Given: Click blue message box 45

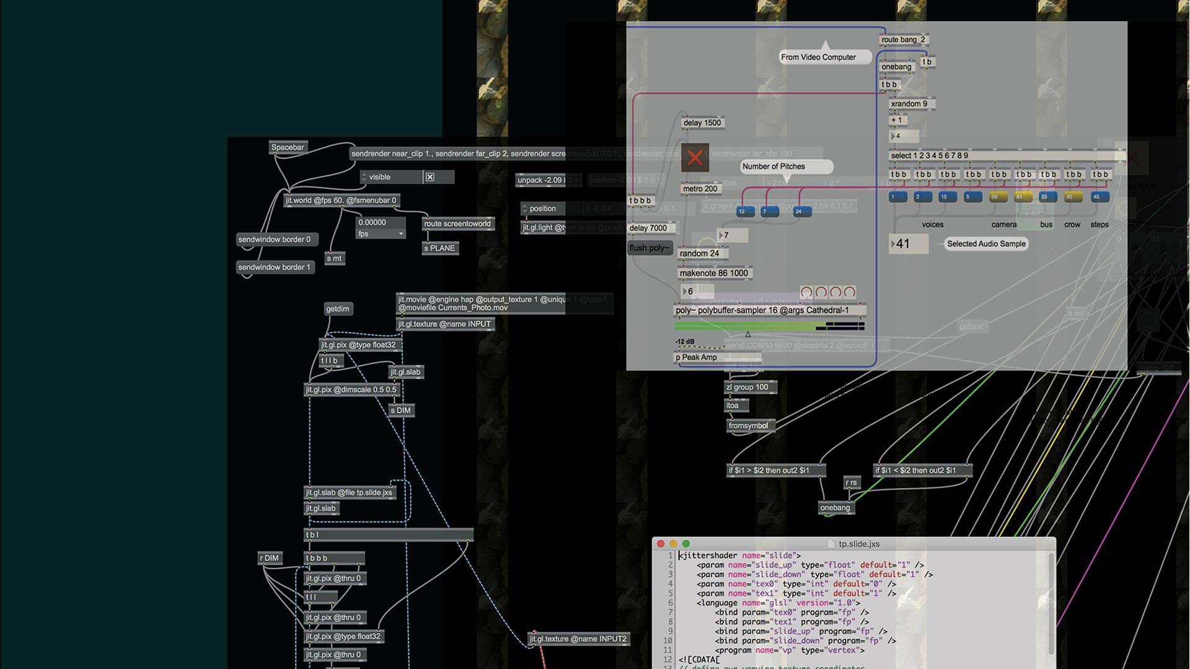Looking at the screenshot, I should click(x=1100, y=197).
